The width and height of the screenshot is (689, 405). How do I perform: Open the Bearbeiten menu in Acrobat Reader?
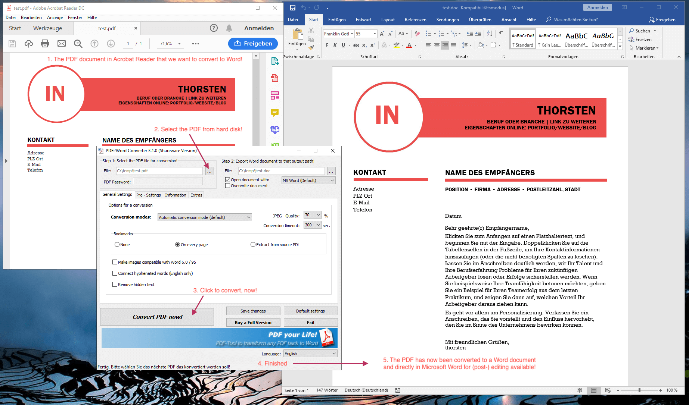pos(31,18)
